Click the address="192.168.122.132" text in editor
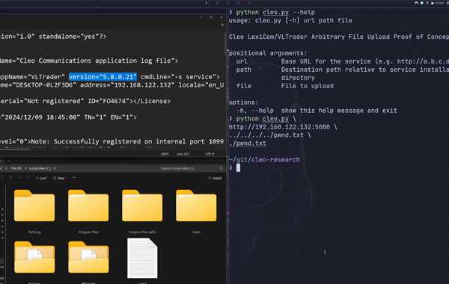Image resolution: width=449 pixels, height=284 pixels. 127,85
